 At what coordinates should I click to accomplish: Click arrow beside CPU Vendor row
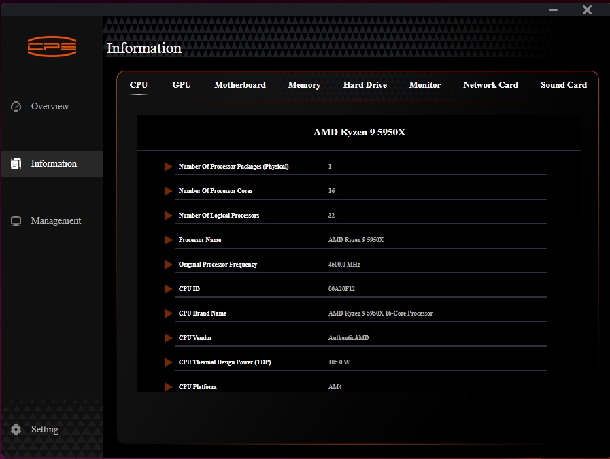[168, 338]
